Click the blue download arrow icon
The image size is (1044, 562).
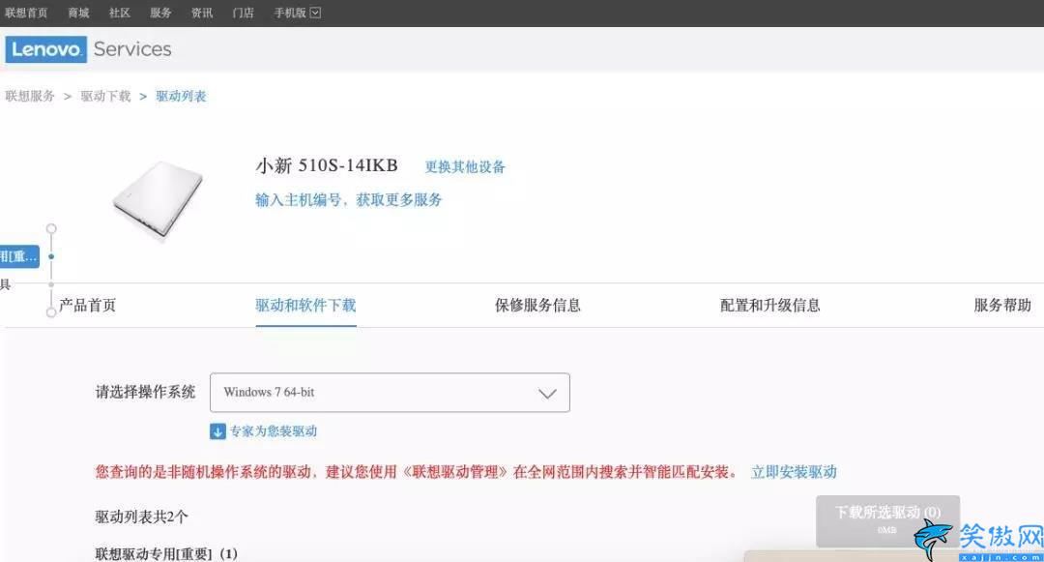[217, 431]
